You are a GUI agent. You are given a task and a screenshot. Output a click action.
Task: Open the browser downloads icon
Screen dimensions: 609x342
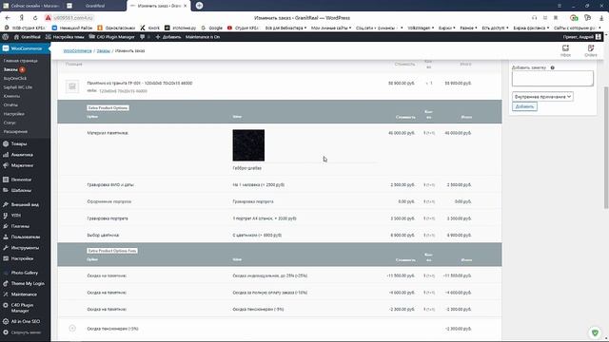click(x=602, y=18)
